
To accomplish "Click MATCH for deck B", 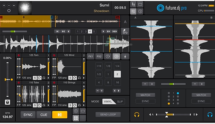I will [x=201, y=95].
